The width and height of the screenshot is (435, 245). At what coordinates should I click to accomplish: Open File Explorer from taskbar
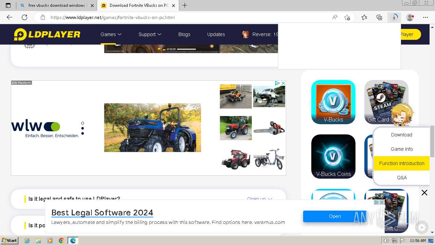click(x=38, y=241)
